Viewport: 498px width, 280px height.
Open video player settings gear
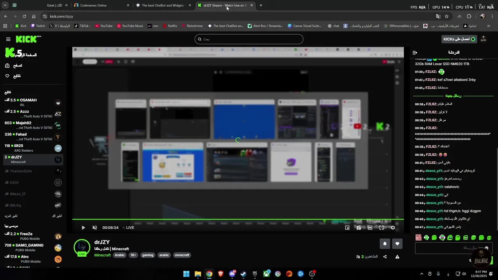(393, 227)
